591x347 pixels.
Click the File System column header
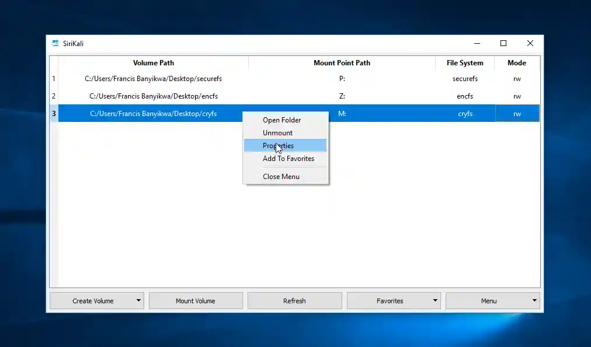[465, 63]
